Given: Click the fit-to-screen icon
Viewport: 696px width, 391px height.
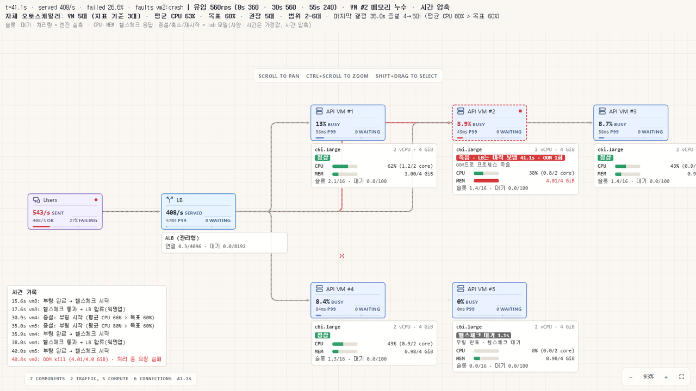Looking at the screenshot, I should click(x=681, y=377).
